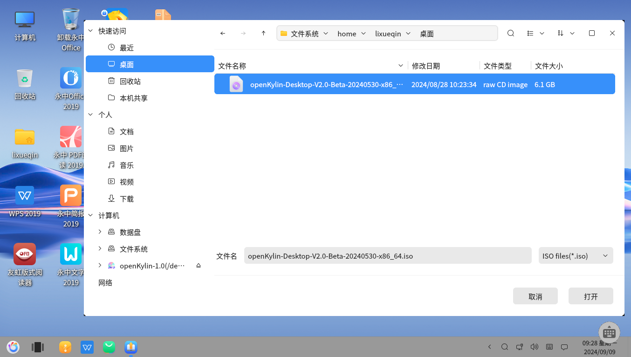Click the 桌面 breadcrumb segment
Screen dimensions: 631x357
[x=427, y=34]
